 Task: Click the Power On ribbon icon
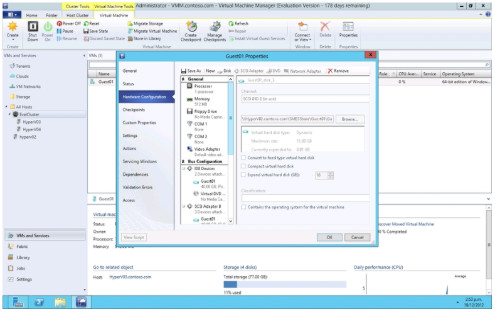(48, 31)
